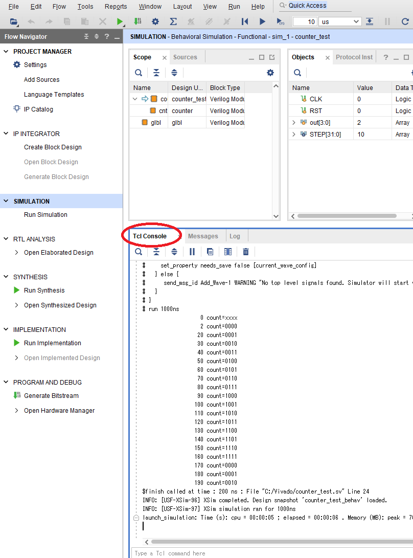Search in the Objects panel
Image resolution: width=413 pixels, height=558 pixels.
tap(297, 73)
